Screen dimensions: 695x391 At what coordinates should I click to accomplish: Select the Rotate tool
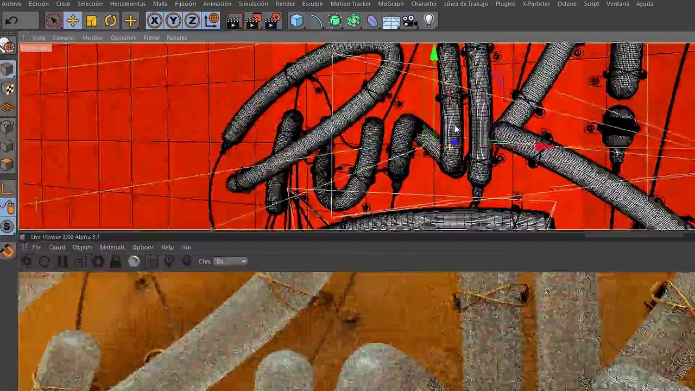point(110,21)
